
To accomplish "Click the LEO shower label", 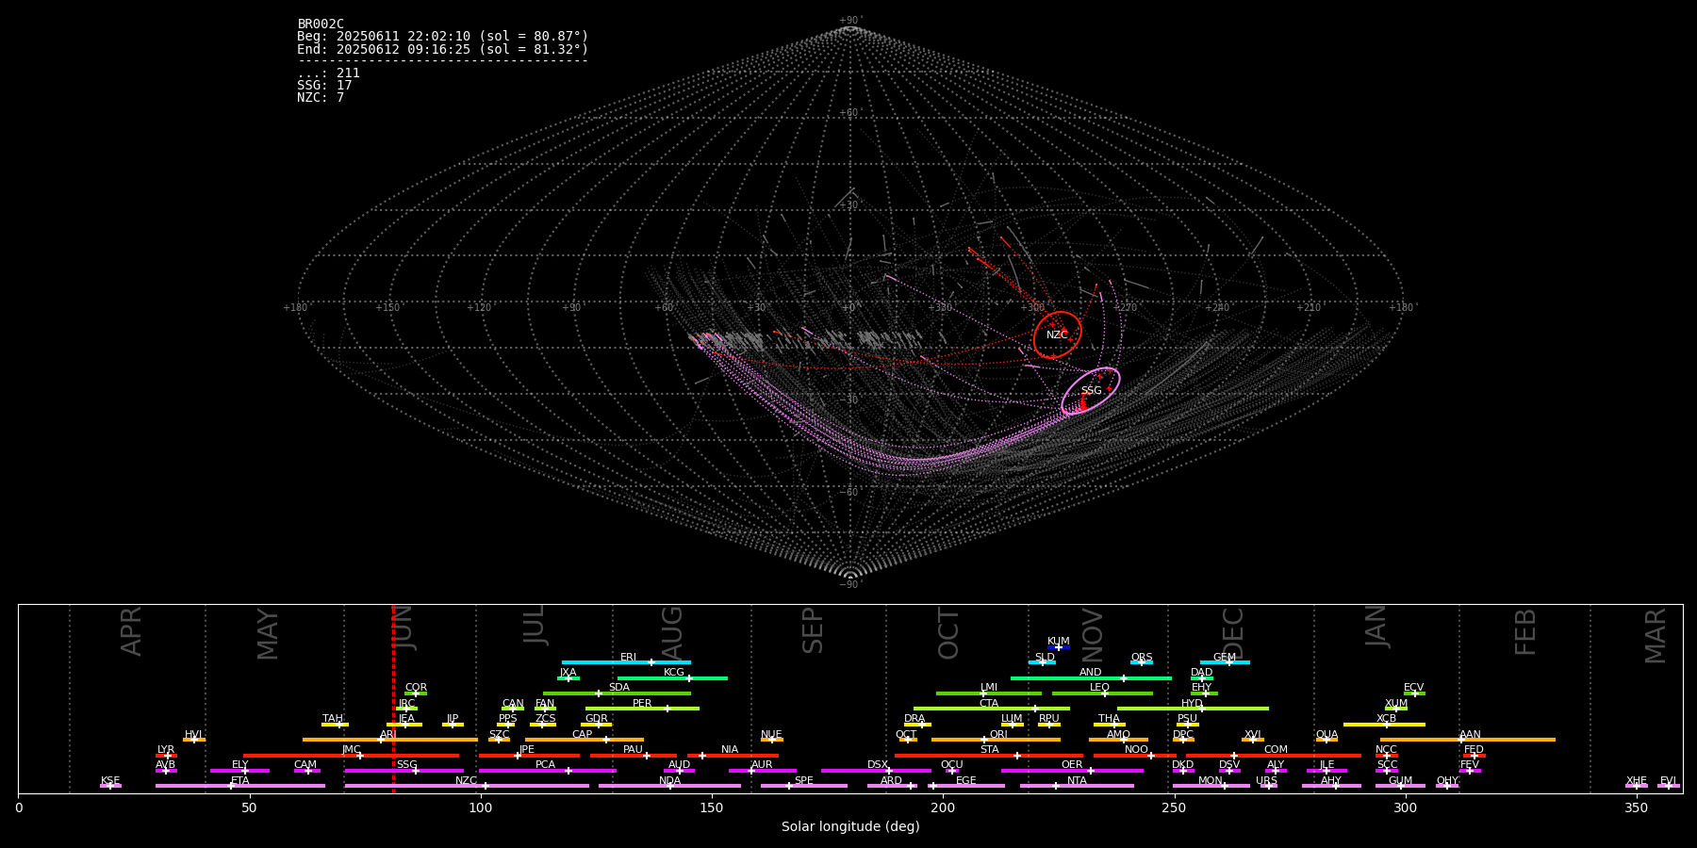I will [x=1100, y=688].
